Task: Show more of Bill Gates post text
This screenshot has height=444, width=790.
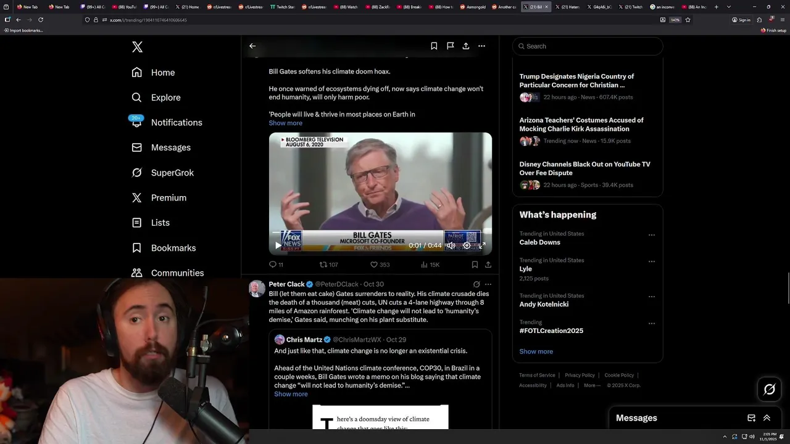Action: pyautogui.click(x=285, y=123)
